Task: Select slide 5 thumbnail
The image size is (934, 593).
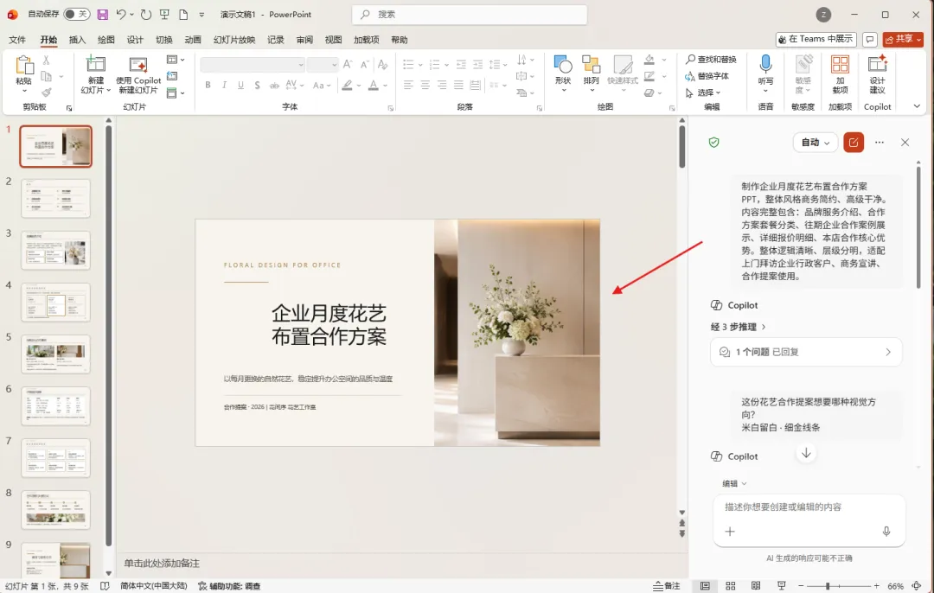Action: click(x=55, y=354)
